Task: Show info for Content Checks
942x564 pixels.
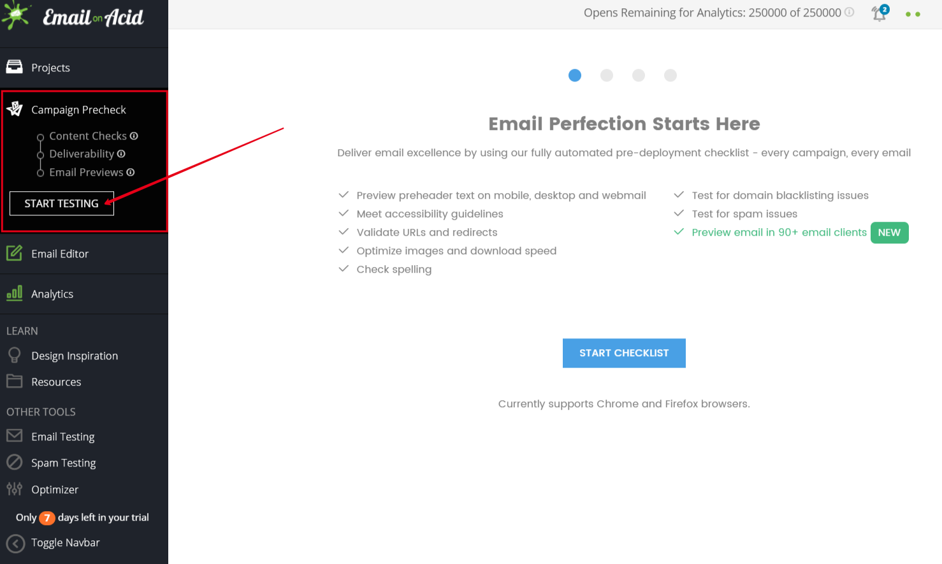Action: coord(134,136)
